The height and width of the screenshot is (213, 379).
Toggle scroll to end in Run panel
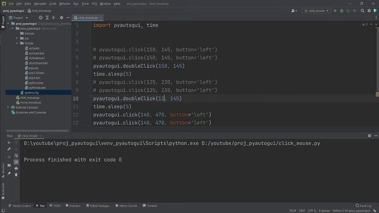tap(16, 162)
